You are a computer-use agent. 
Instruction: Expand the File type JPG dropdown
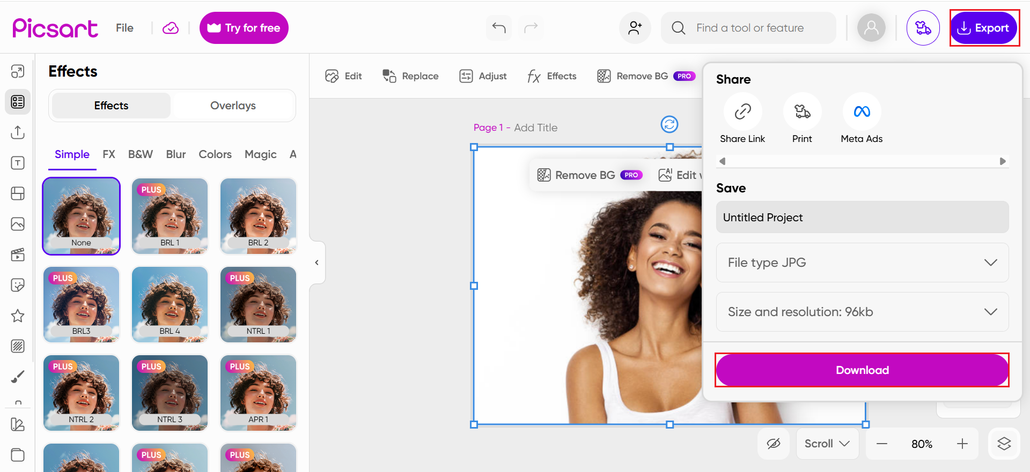pyautogui.click(x=862, y=263)
